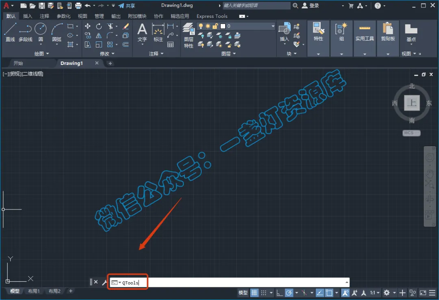Activate the Copy objects tool

(x=88, y=35)
